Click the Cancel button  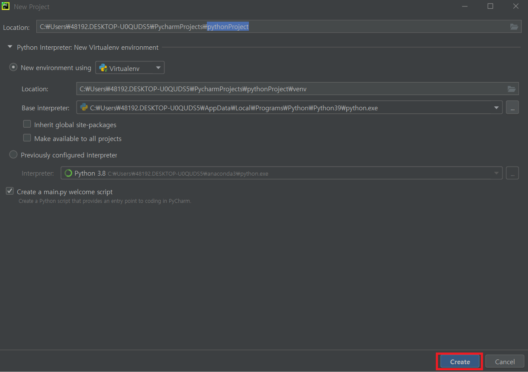point(505,362)
